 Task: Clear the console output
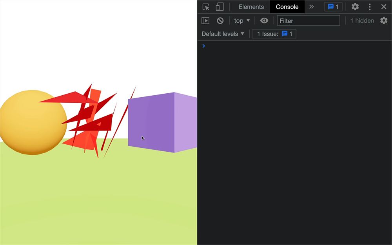pos(220,20)
